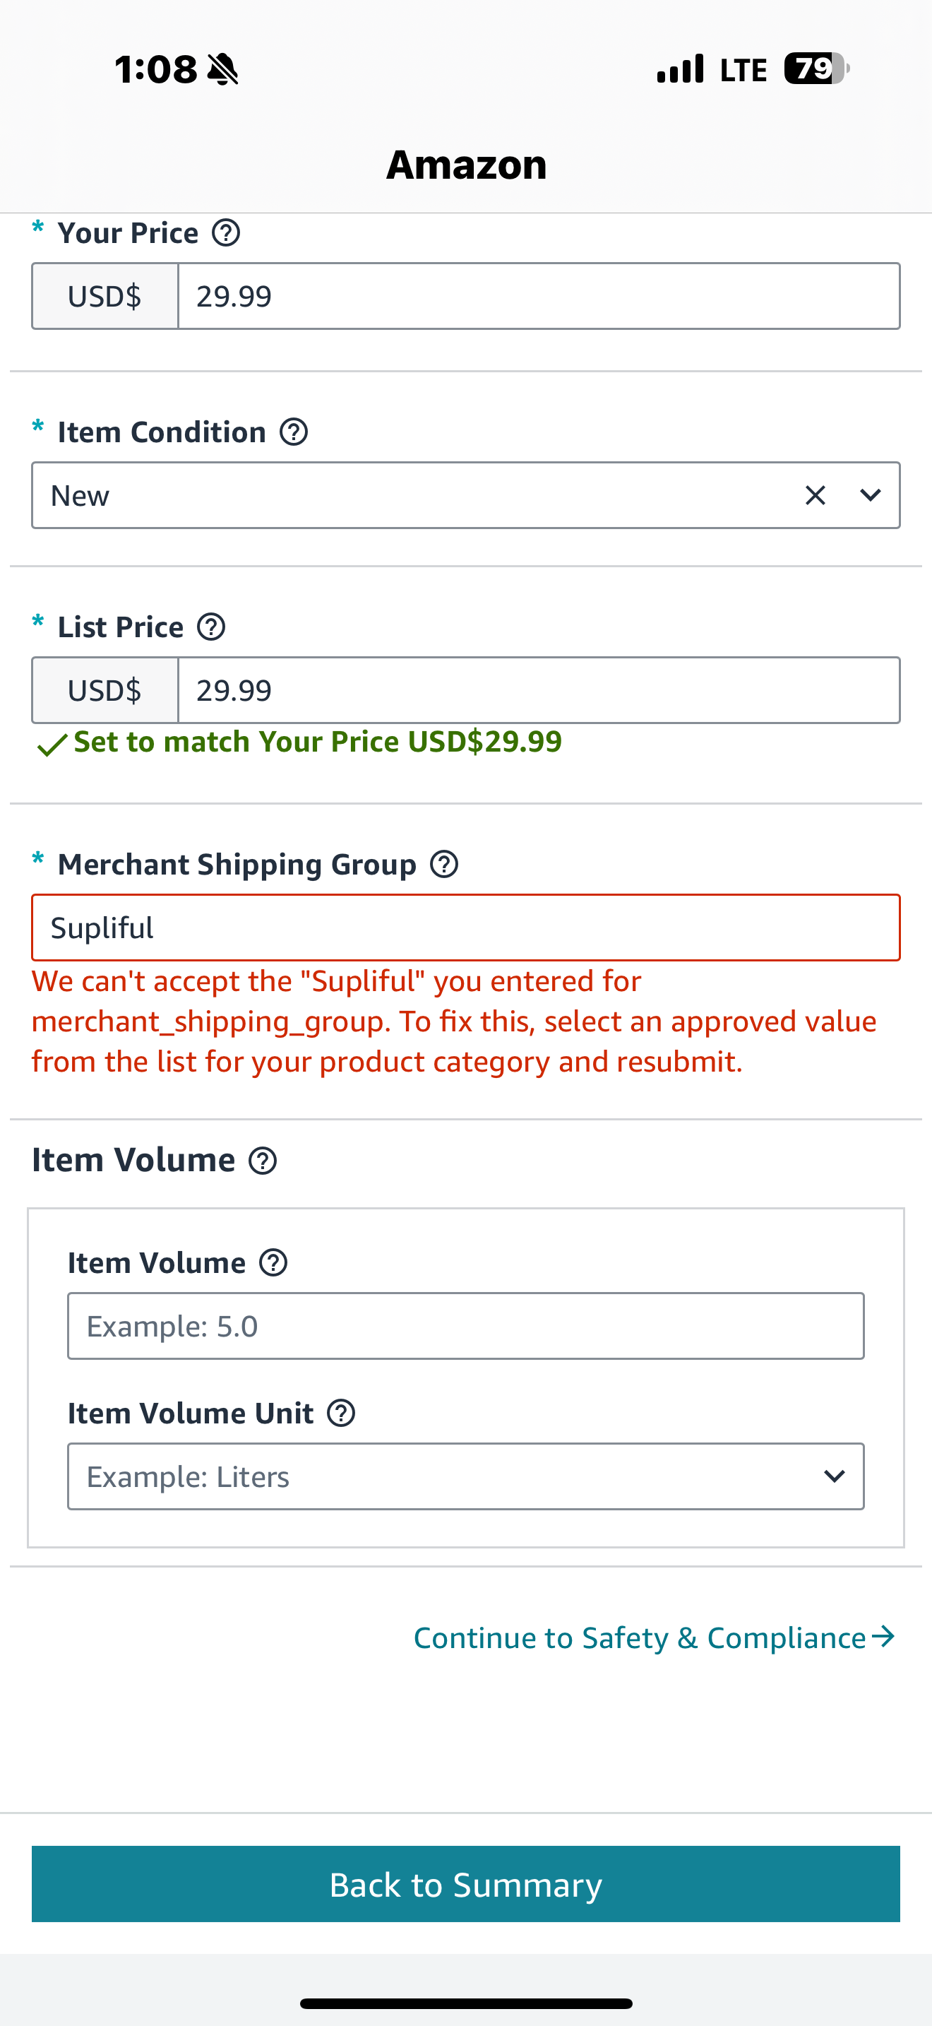Tap the USD$ prefix of Your Price
This screenshot has width=932, height=2026.
(105, 296)
